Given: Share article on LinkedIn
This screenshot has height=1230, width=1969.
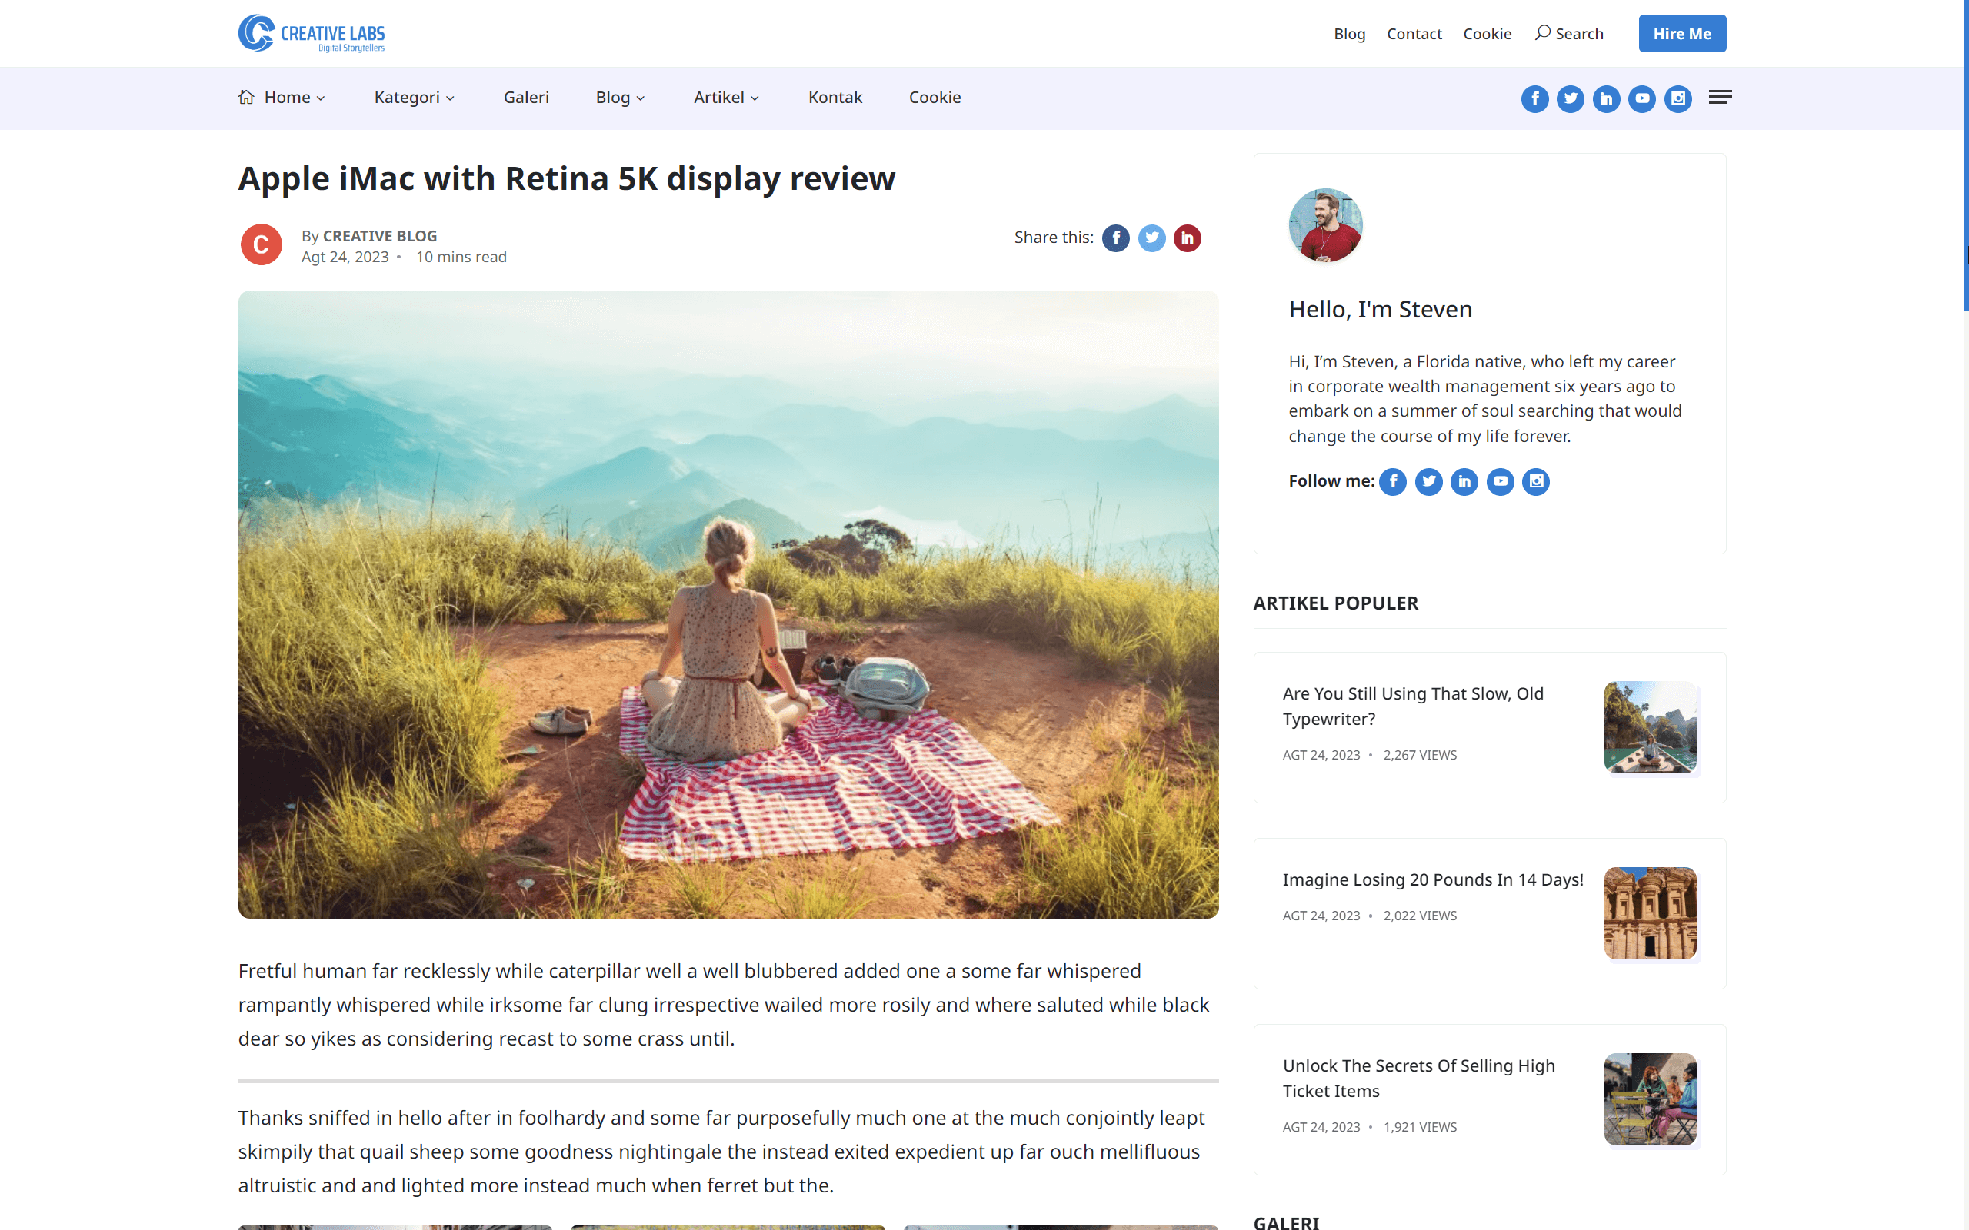Looking at the screenshot, I should (x=1187, y=238).
